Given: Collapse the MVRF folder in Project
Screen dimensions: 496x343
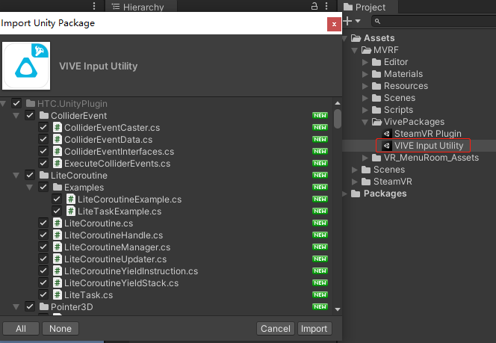Looking at the screenshot, I should (355, 50).
